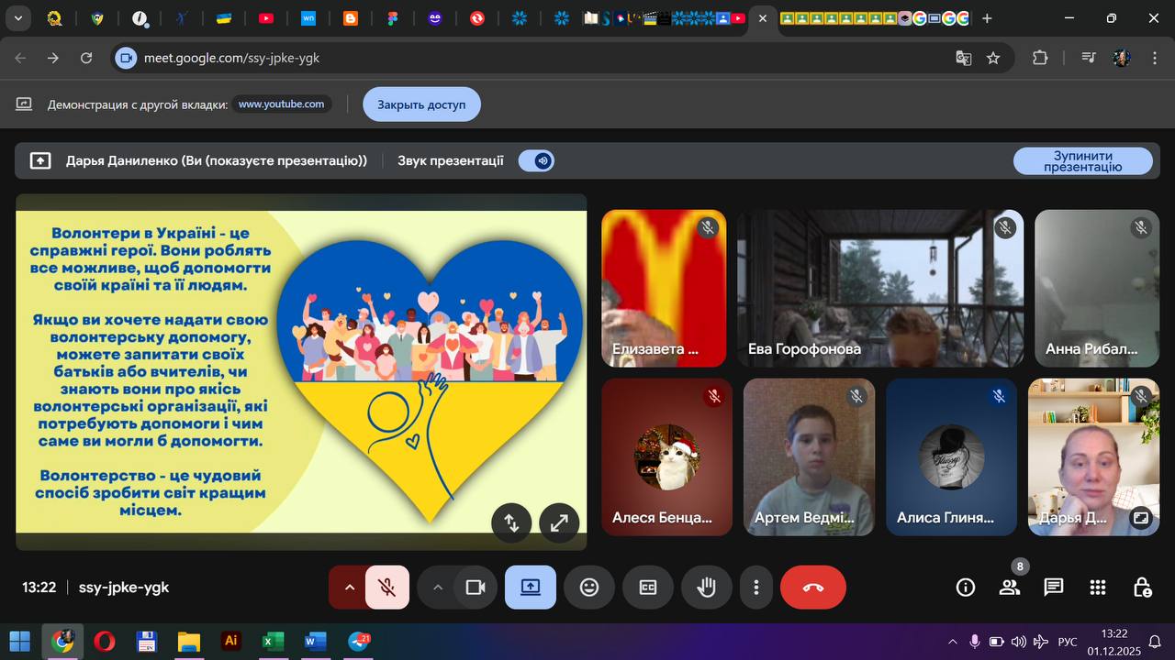Click the red leave call button
The width and height of the screenshot is (1175, 660).
812,588
